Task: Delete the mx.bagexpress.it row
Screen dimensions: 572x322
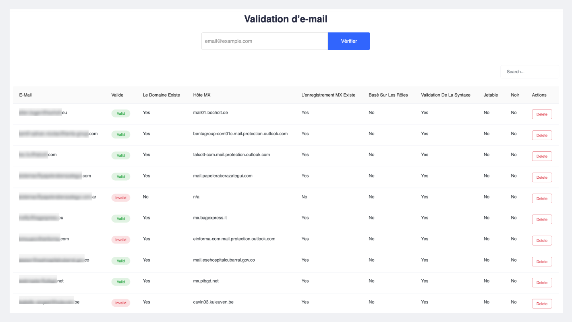Action: [x=542, y=219]
